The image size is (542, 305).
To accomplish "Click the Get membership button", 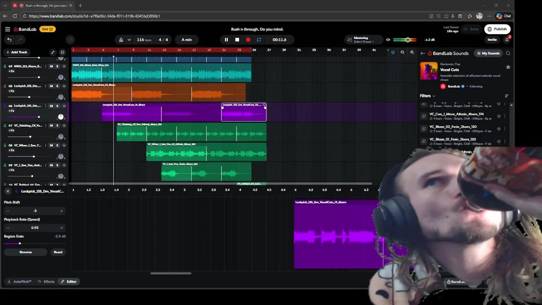I will point(47,29).
